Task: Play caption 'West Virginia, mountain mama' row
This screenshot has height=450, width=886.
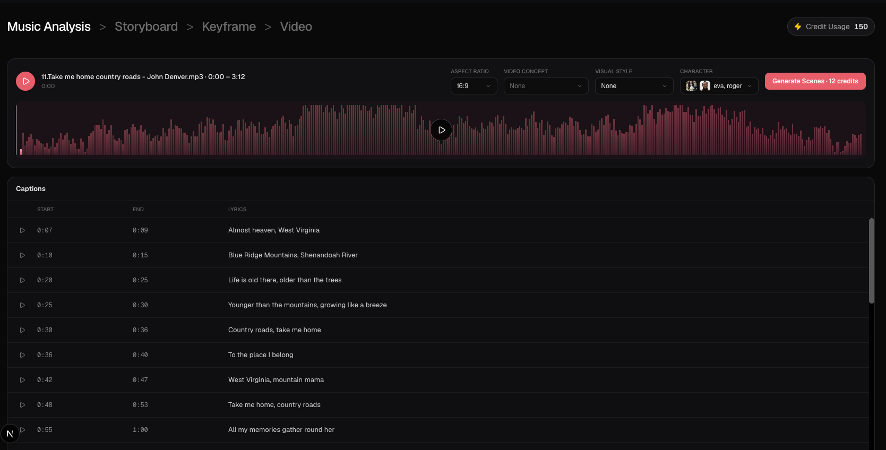Action: [x=22, y=380]
